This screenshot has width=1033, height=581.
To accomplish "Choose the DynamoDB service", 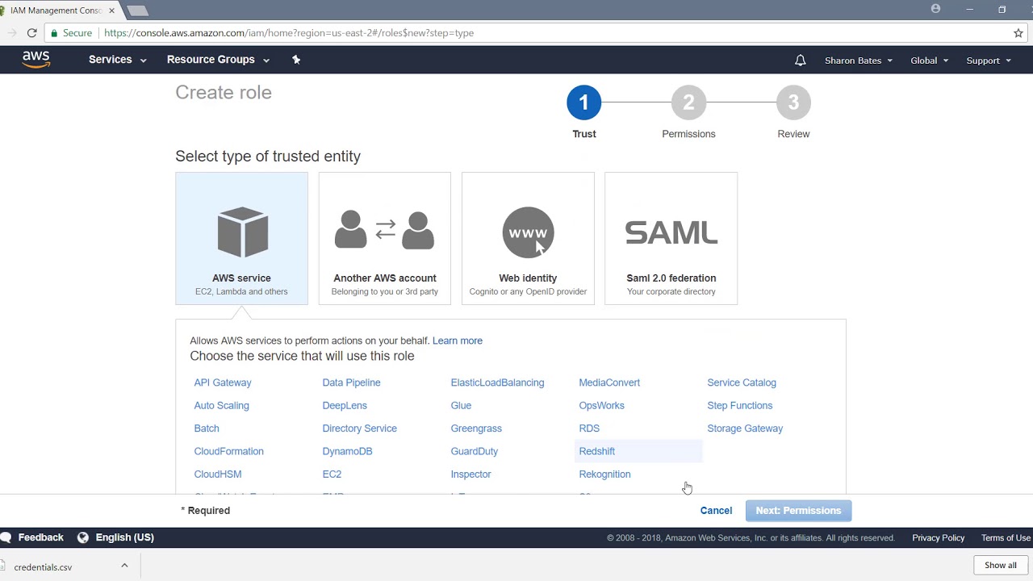I will click(x=347, y=451).
